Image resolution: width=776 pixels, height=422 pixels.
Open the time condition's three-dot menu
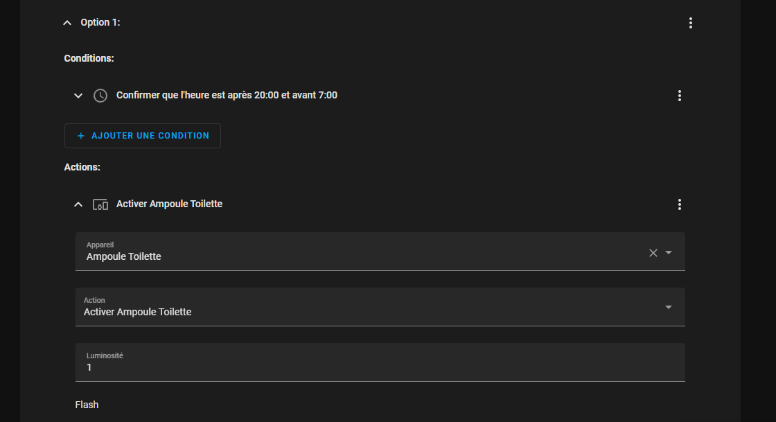[x=679, y=96]
